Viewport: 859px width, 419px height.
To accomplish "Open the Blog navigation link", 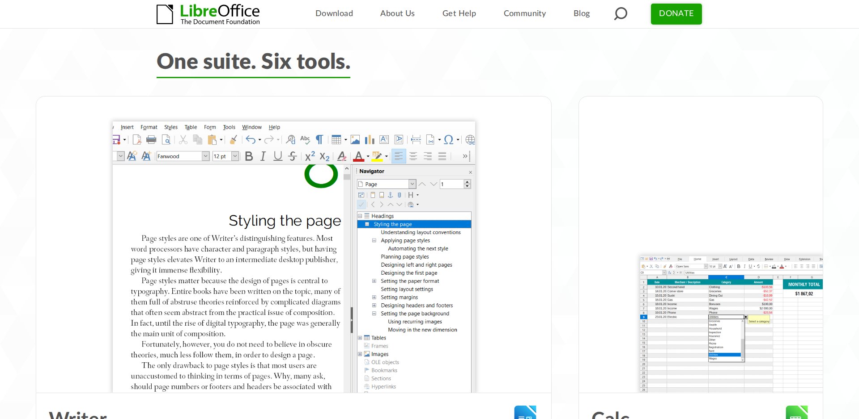I will [x=582, y=13].
